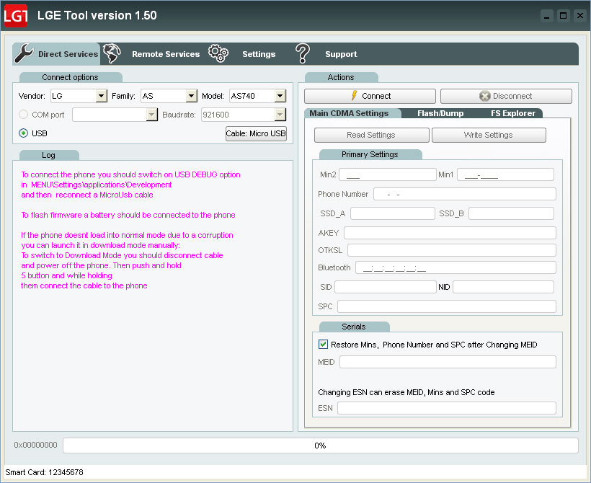Select the USB radio button
Image resolution: width=591 pixels, height=483 pixels.
pos(23,133)
